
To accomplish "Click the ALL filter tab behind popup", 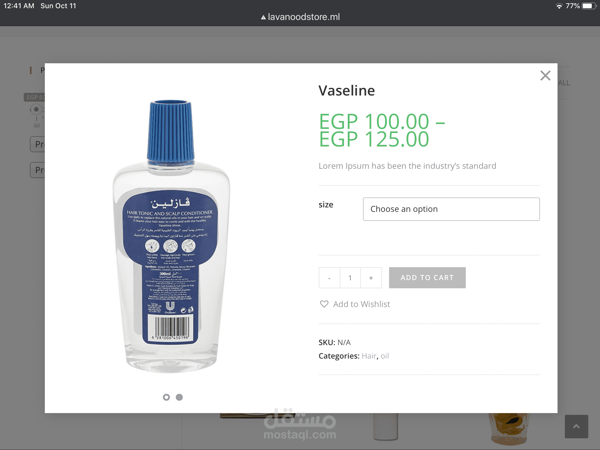I will (x=564, y=83).
